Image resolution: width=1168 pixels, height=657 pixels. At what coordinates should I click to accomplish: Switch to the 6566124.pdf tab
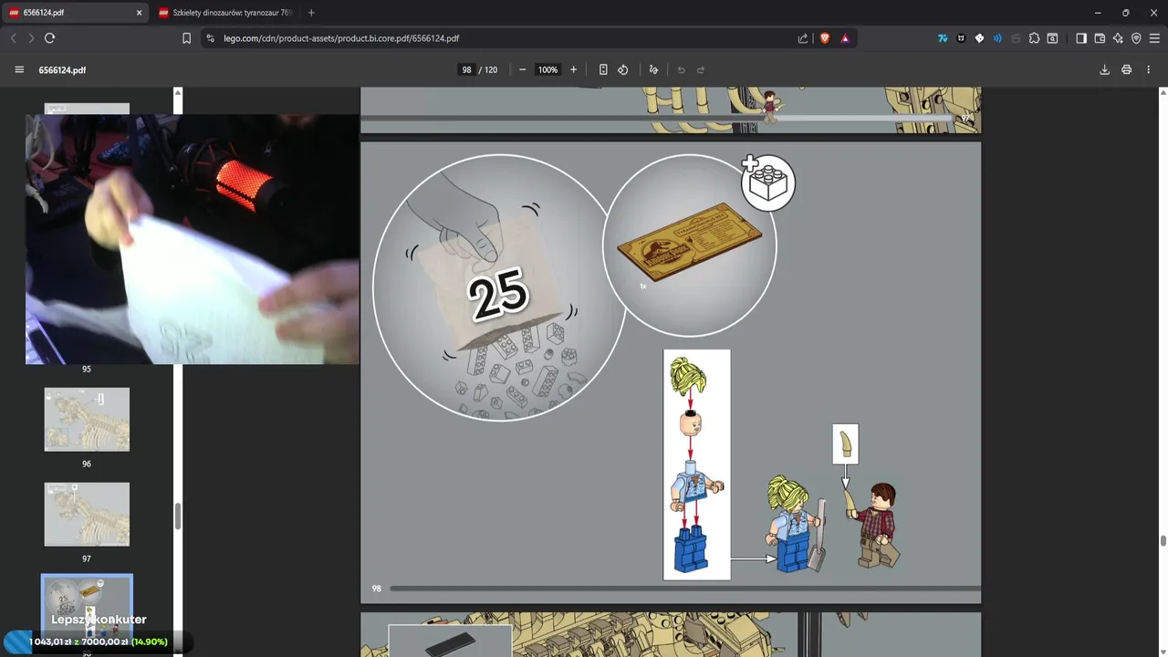click(x=76, y=13)
